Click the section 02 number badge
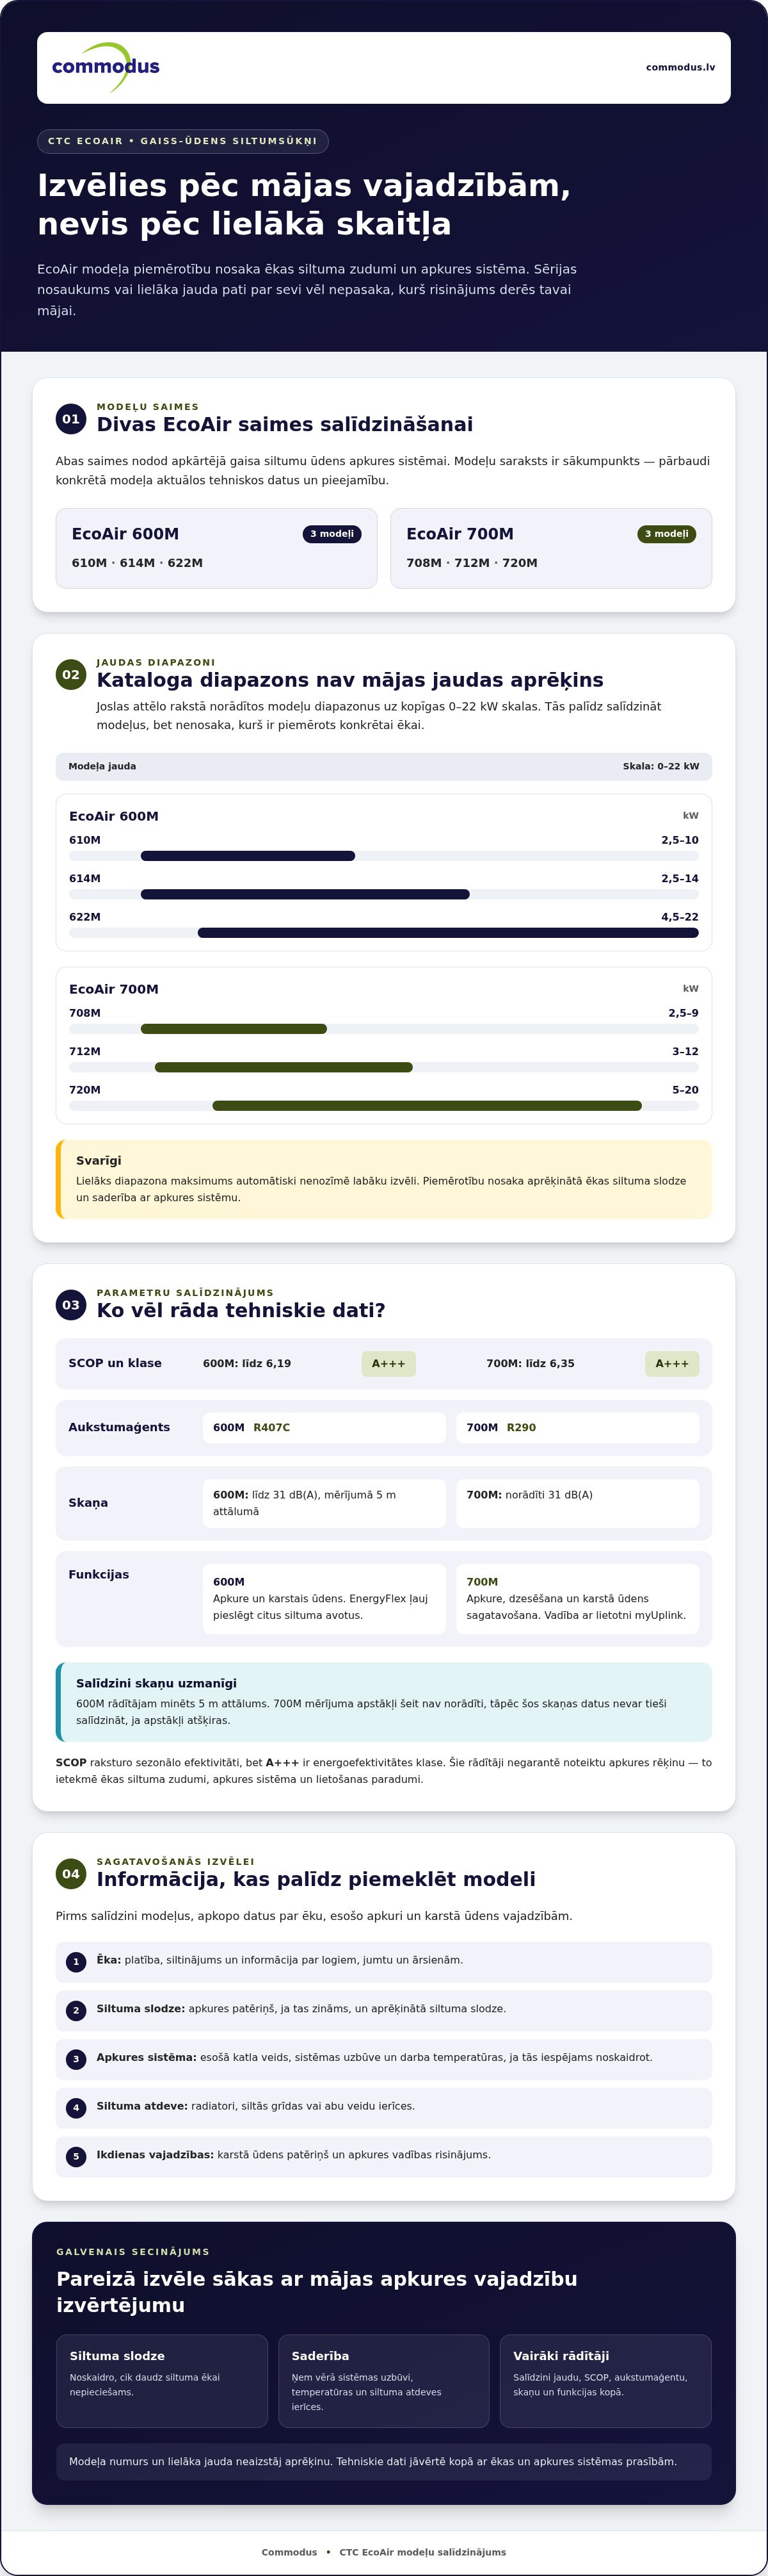Viewport: 768px width, 2576px height. (x=71, y=675)
